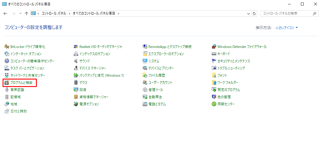Open the 既定のプログラム icon

pos(214,90)
